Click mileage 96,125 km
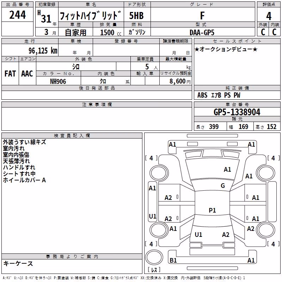Screen dimensions: 282x282 pyautogui.click(x=43, y=50)
